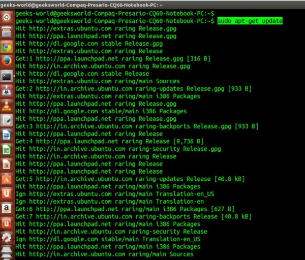Select 'Ign dl.google.com stable/main Translation-en_US' line

tap(108, 239)
